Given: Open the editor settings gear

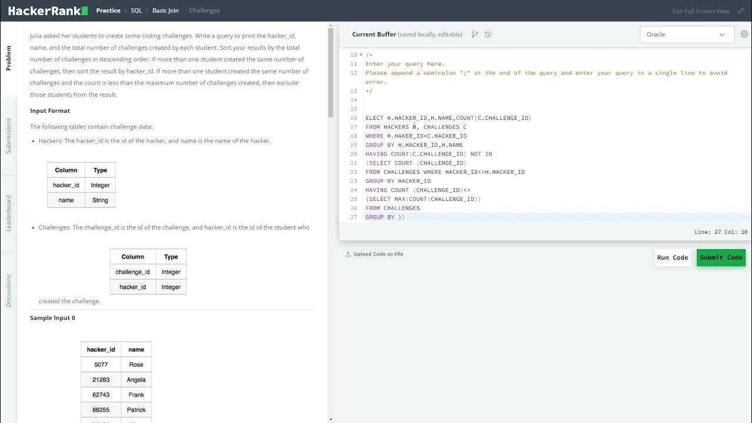Looking at the screenshot, I should pyautogui.click(x=745, y=34).
